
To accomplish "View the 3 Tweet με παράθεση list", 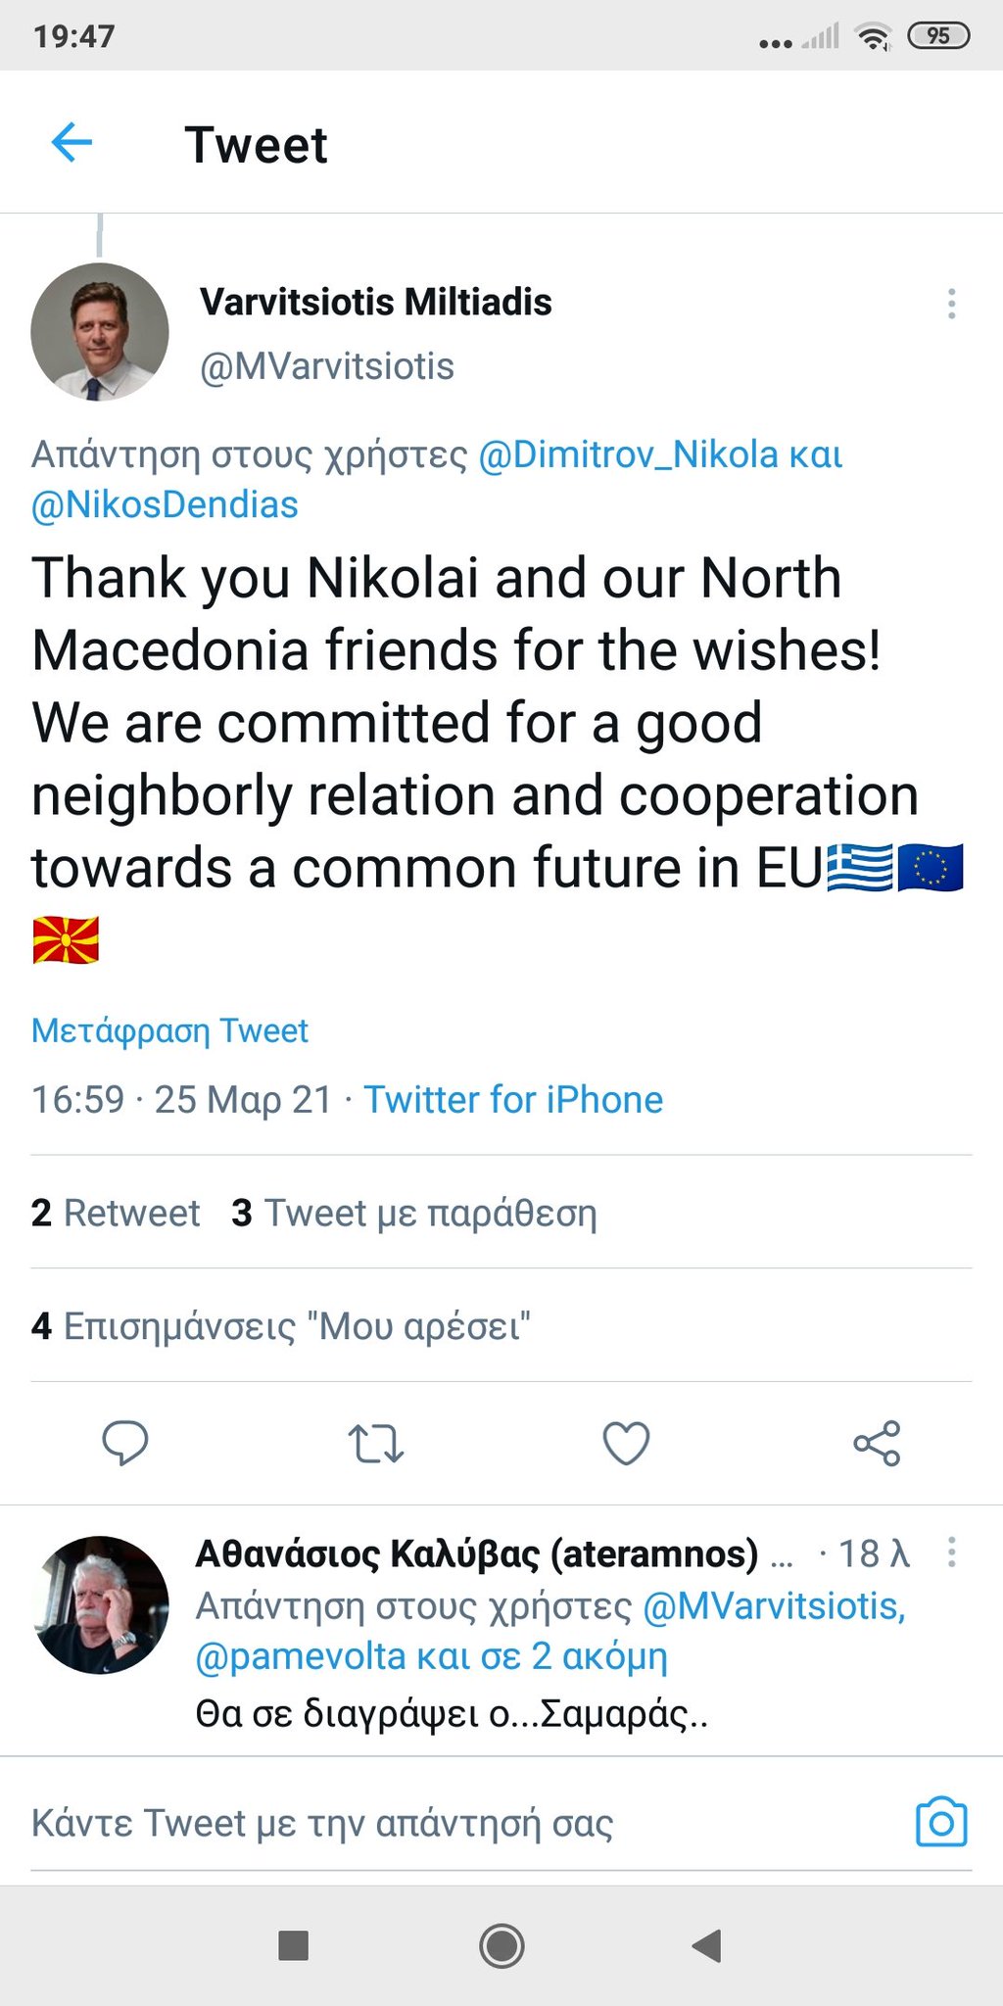I will click(x=413, y=1213).
